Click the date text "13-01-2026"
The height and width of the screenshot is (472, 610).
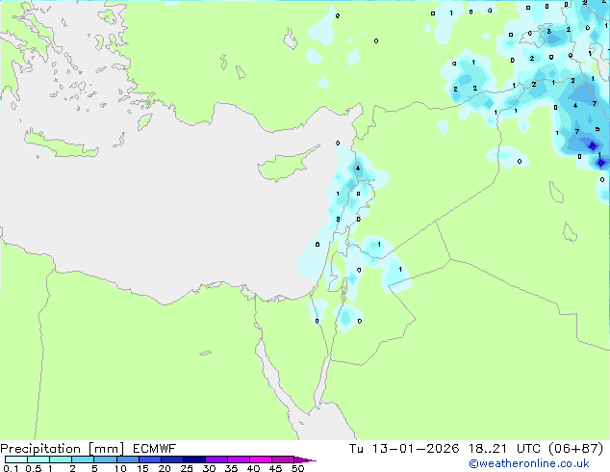[416, 449]
